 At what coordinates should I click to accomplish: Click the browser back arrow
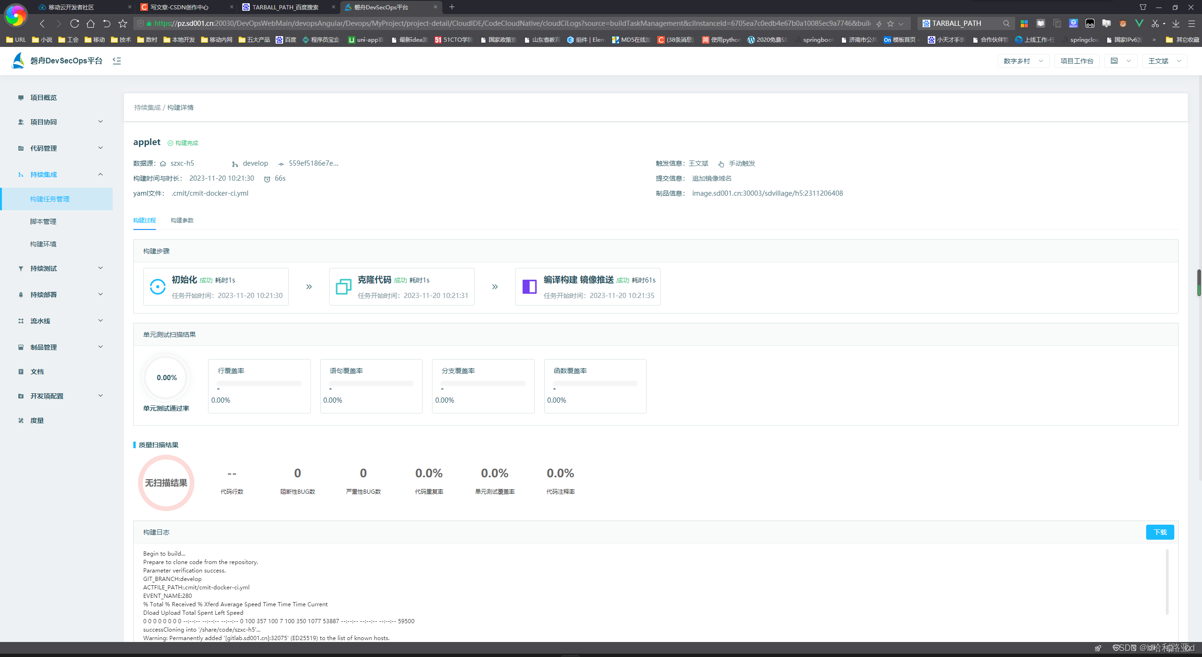point(42,23)
